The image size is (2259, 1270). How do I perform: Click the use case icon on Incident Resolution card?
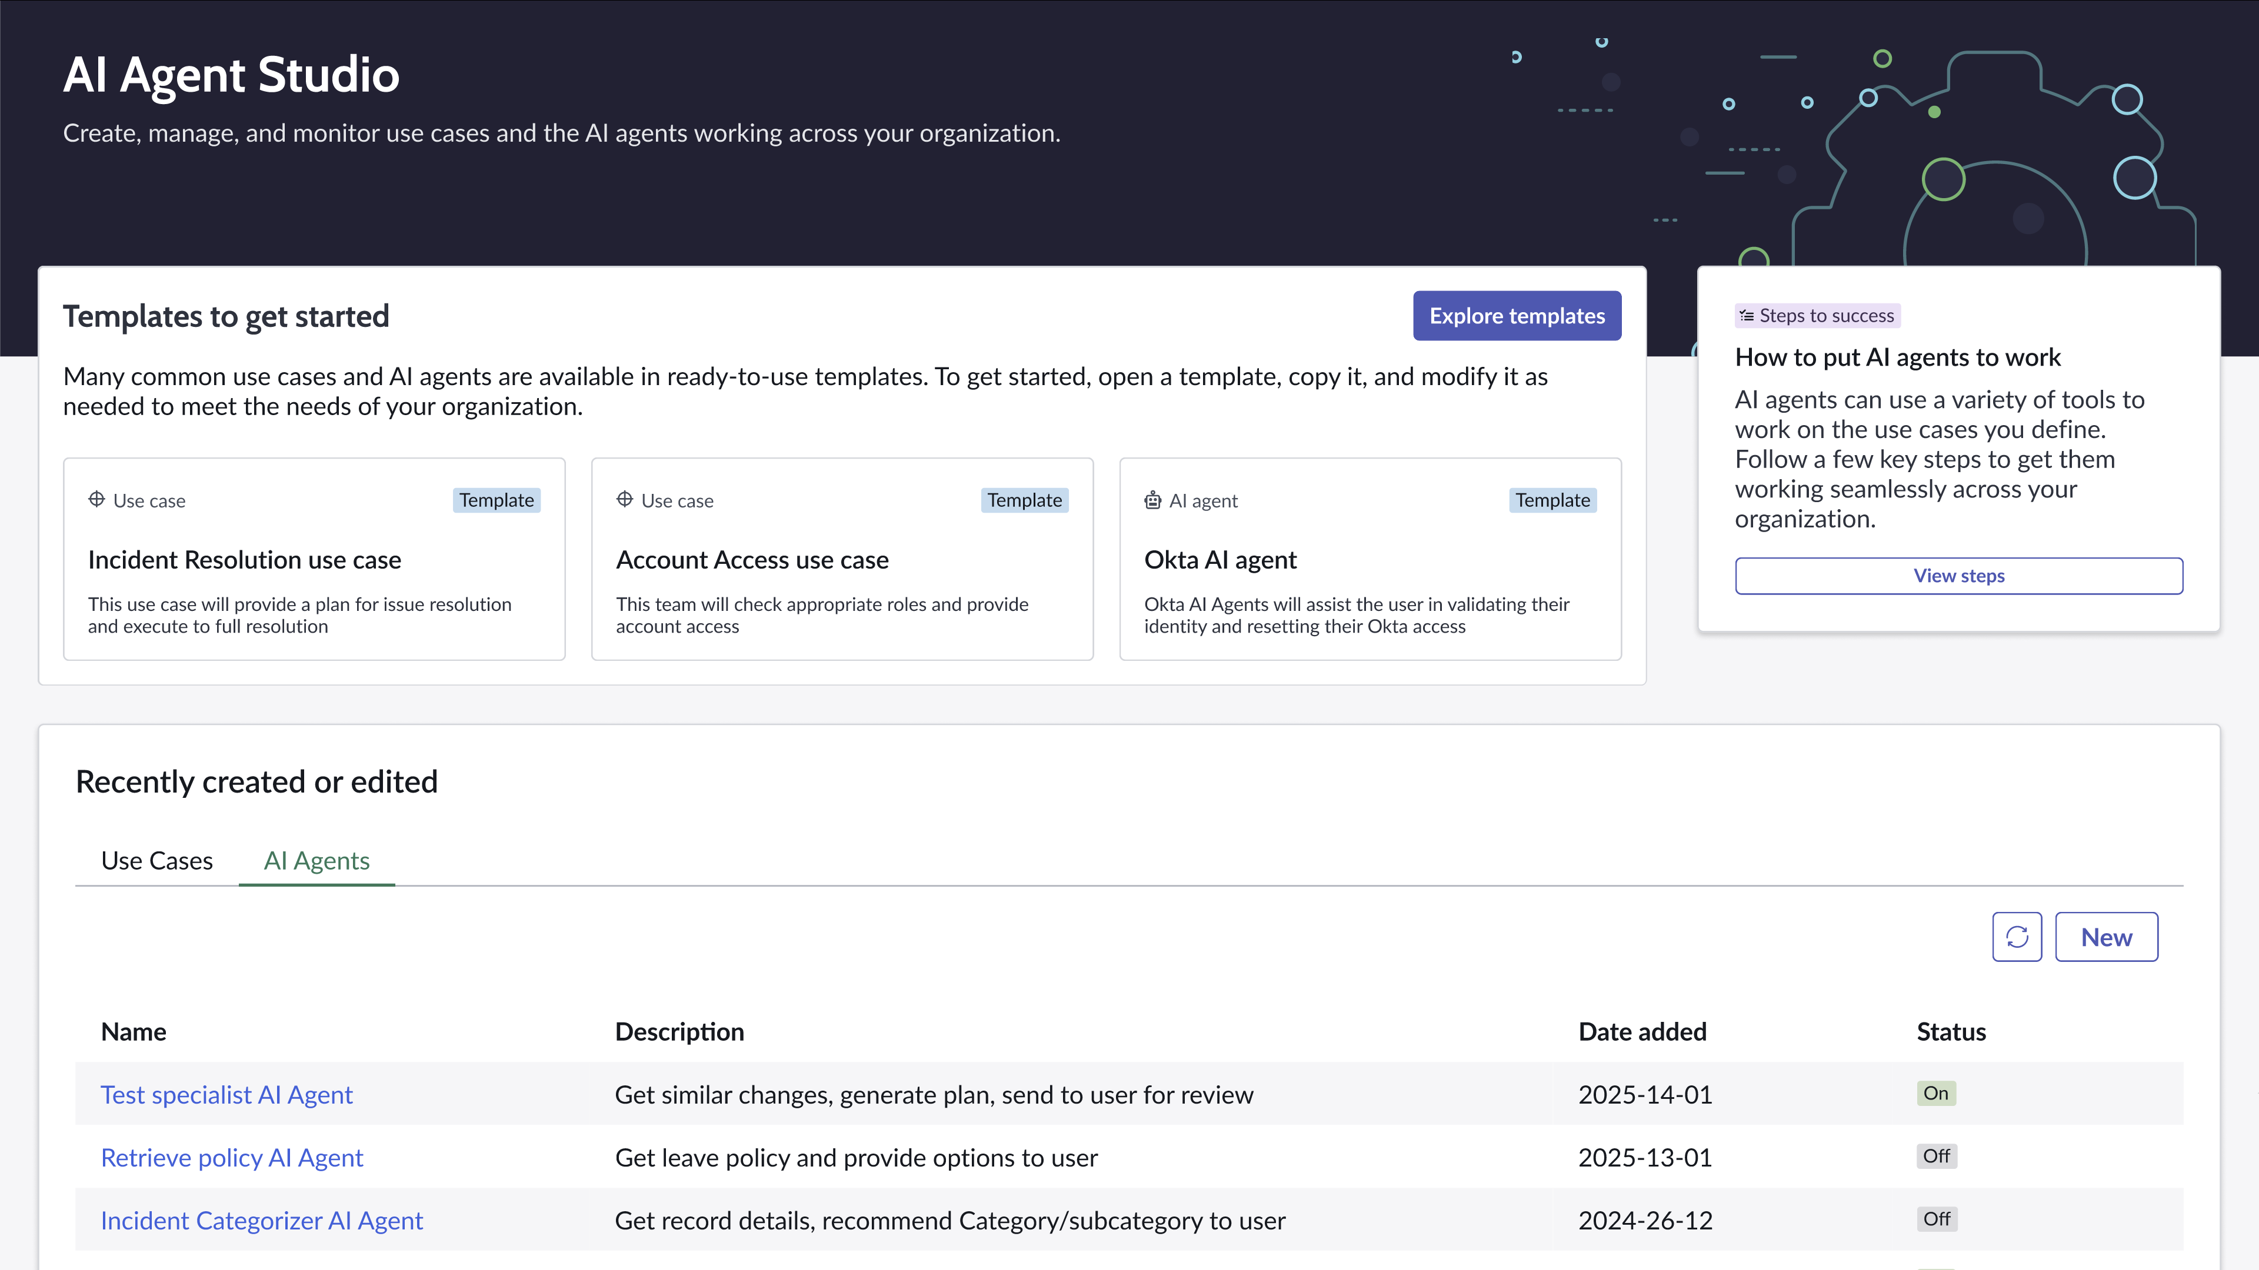(96, 500)
